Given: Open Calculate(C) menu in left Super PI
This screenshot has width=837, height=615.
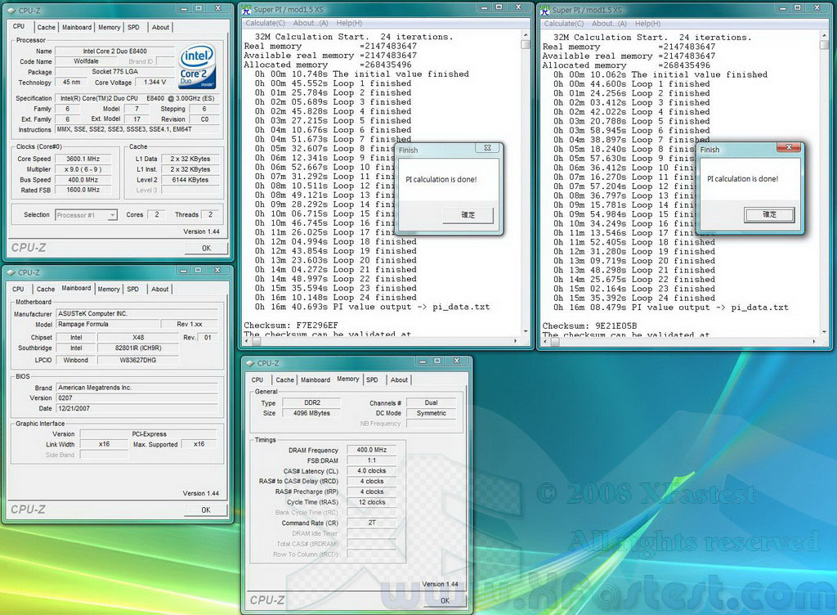Looking at the screenshot, I should click(266, 24).
